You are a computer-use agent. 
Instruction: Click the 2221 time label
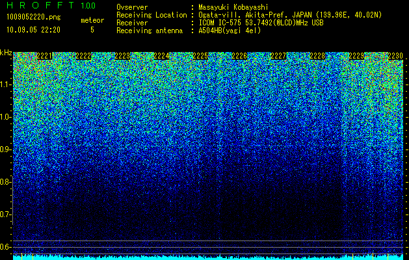tap(44, 56)
